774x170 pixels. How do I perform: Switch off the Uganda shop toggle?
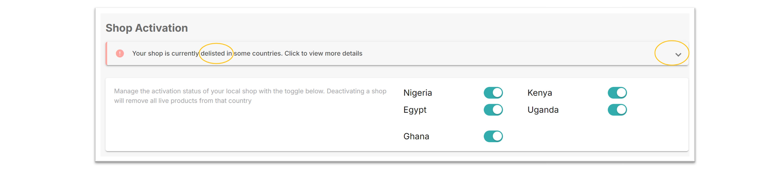617,110
